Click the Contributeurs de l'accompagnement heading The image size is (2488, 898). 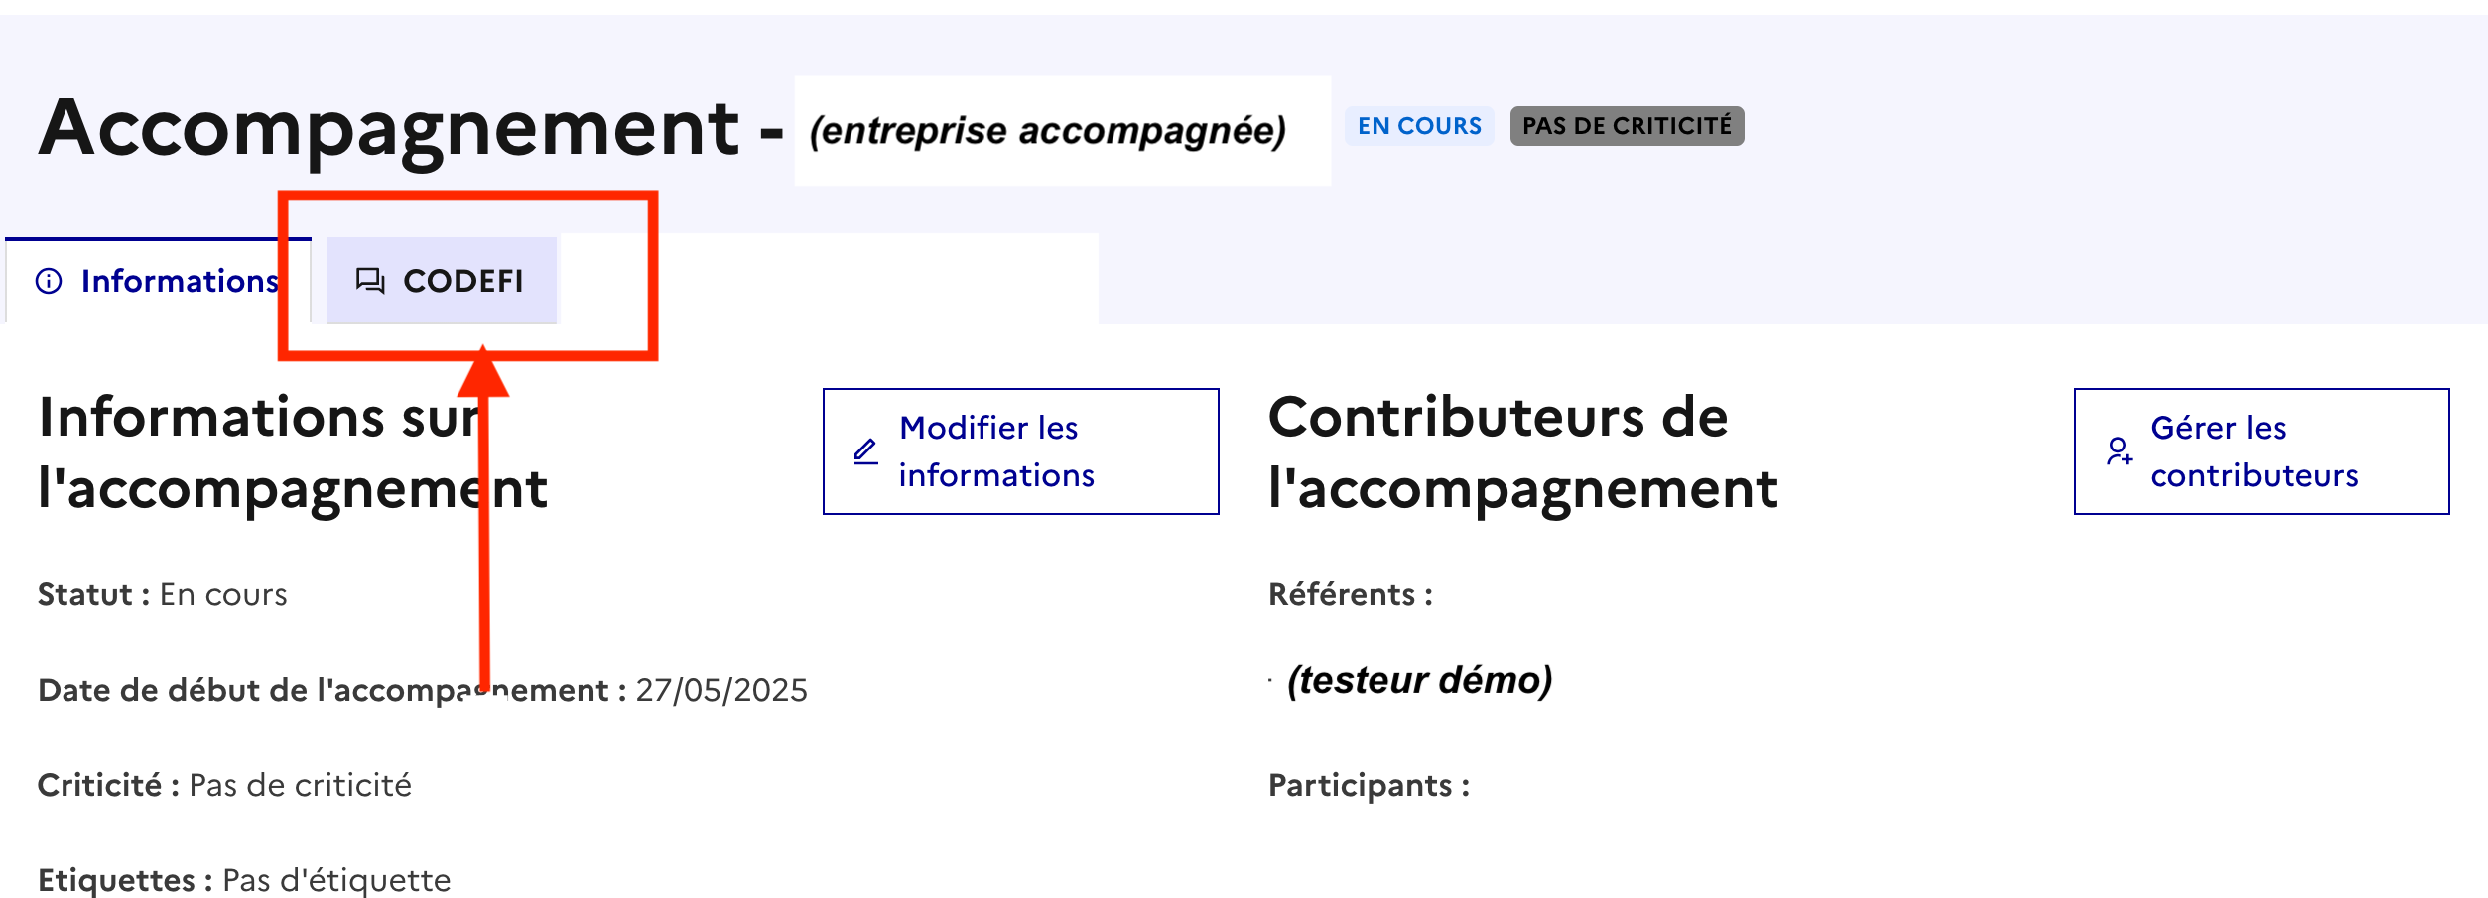click(x=1522, y=452)
